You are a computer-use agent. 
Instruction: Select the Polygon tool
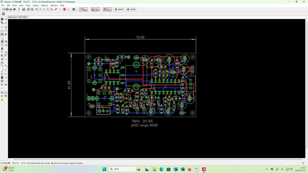tap(6, 78)
